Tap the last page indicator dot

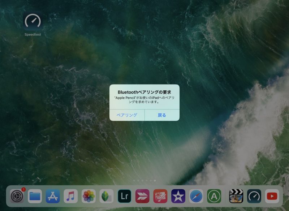point(155,181)
